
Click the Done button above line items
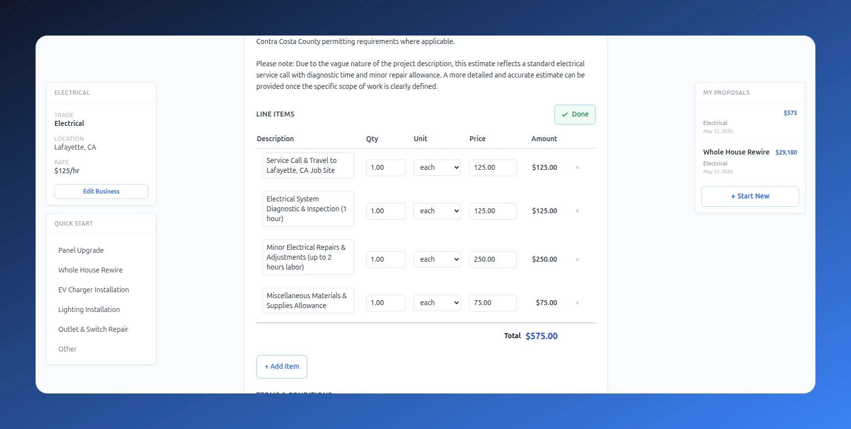click(x=575, y=115)
